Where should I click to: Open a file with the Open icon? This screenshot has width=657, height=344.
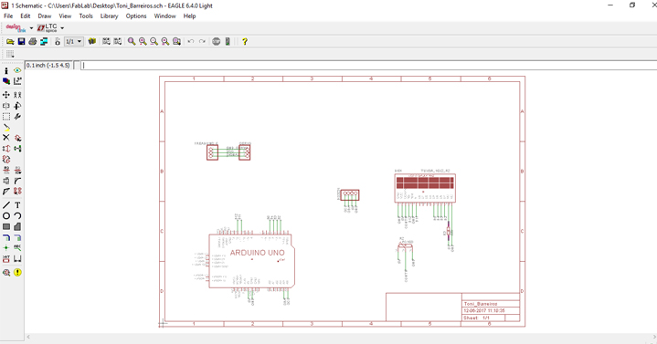point(10,41)
